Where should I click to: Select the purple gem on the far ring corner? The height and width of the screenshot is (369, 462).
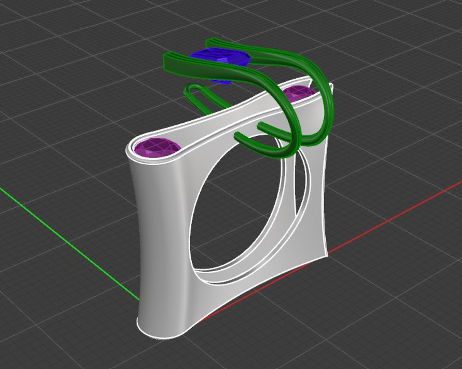pyautogui.click(x=299, y=94)
